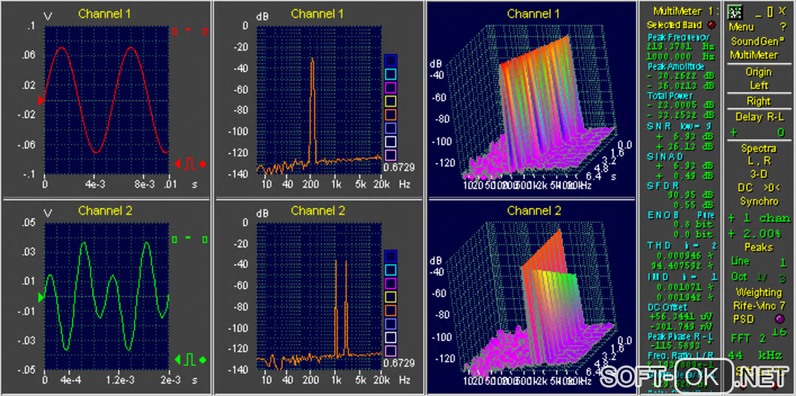796x396 pixels.
Task: Select cyan swatch in Channel 1 spectrum
Action: (x=390, y=75)
